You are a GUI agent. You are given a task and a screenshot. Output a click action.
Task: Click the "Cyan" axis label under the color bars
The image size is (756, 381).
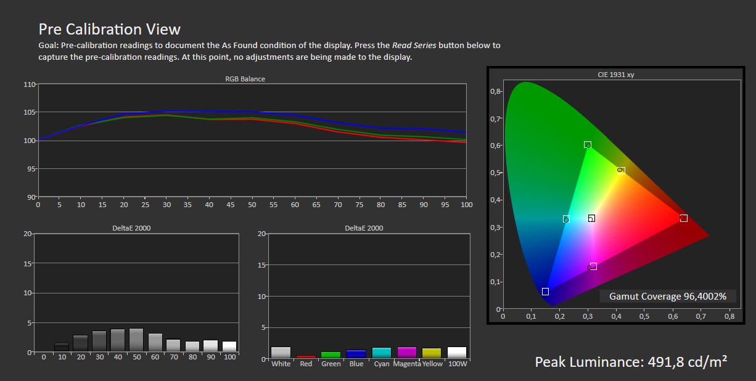coord(382,364)
